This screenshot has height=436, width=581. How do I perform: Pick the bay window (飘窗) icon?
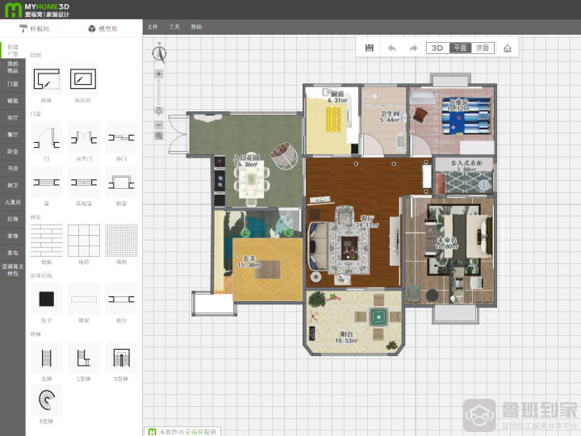pyautogui.click(x=121, y=182)
